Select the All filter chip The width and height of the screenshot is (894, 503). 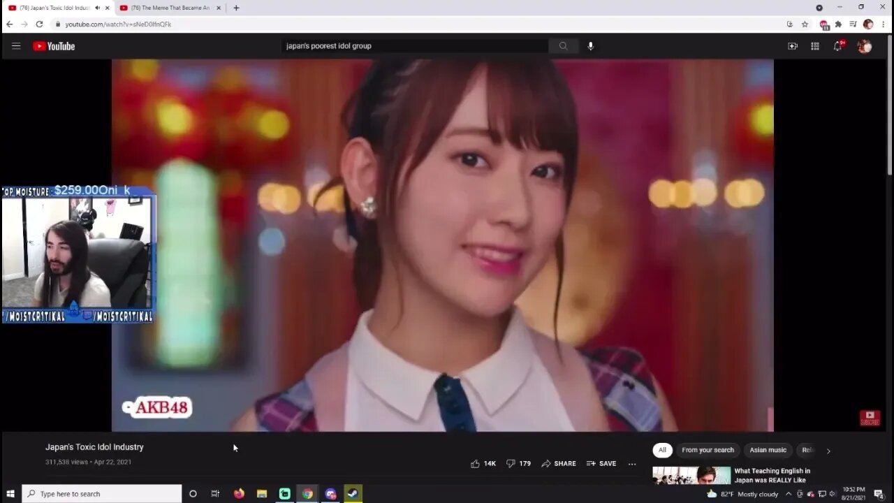[662, 450]
